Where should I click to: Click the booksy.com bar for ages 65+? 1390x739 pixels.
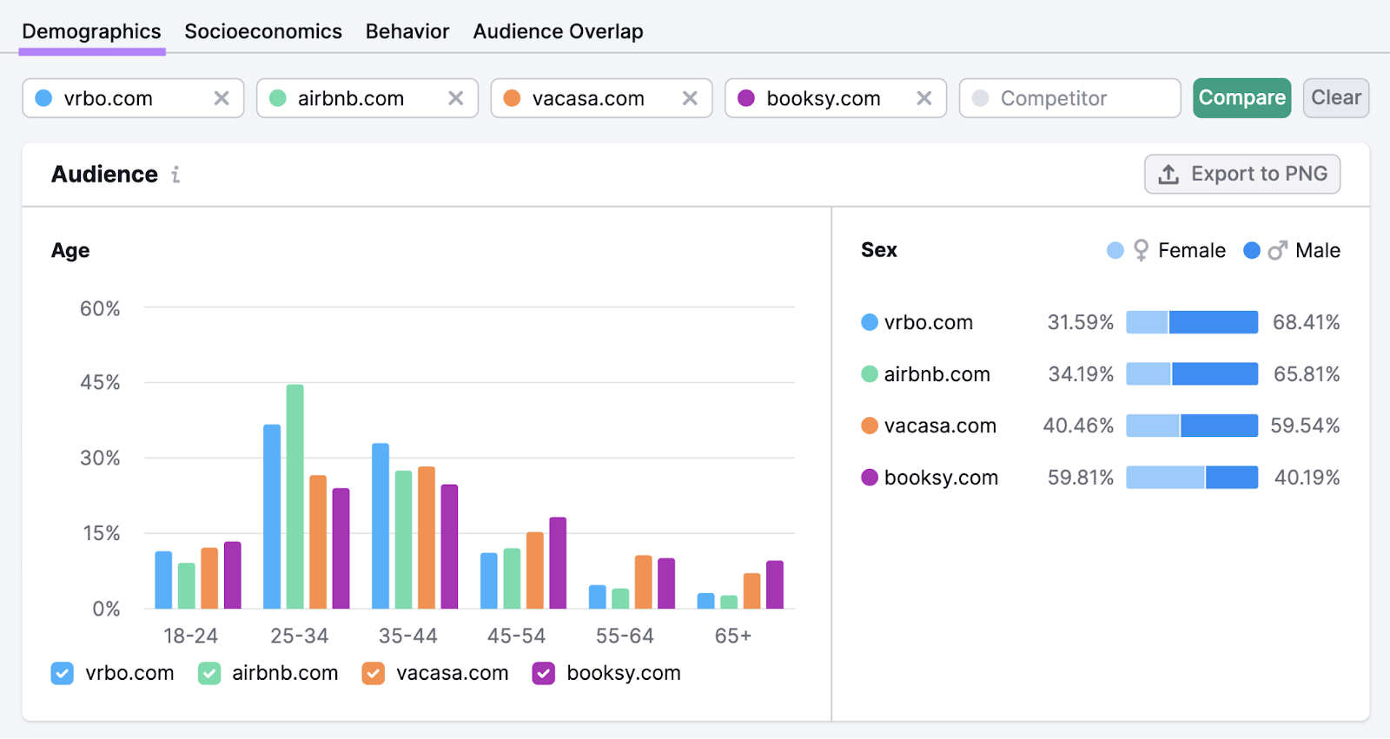tap(775, 584)
